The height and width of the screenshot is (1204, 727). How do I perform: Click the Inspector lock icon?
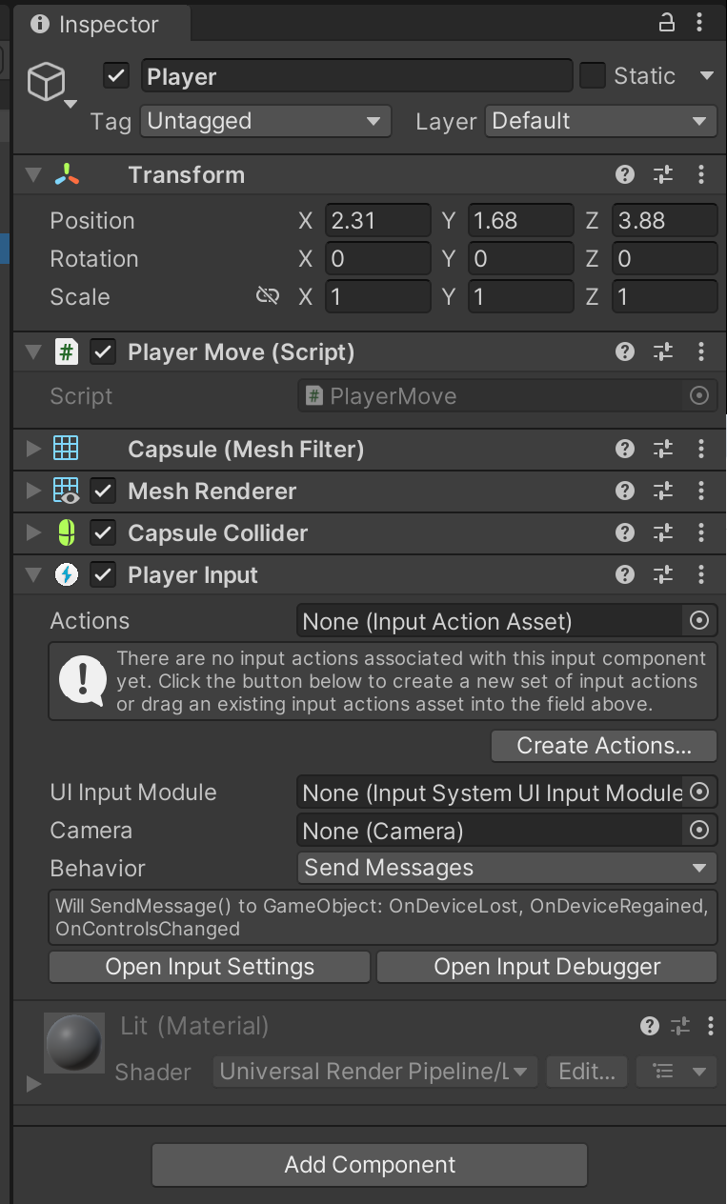coord(667,23)
